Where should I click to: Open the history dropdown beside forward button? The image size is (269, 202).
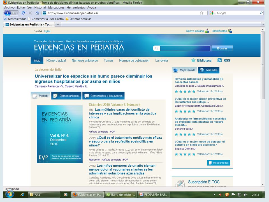(18, 13)
